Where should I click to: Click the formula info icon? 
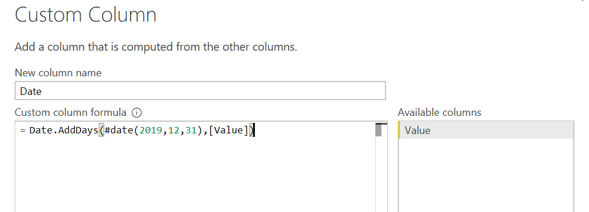coord(136,112)
